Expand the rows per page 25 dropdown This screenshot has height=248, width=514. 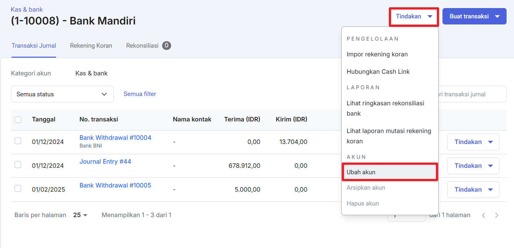[80, 215]
